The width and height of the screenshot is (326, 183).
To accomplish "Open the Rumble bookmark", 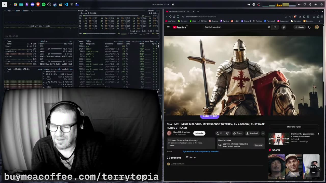I will (x=183, y=21).
